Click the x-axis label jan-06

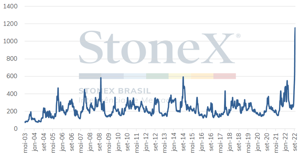[x=63, y=142]
